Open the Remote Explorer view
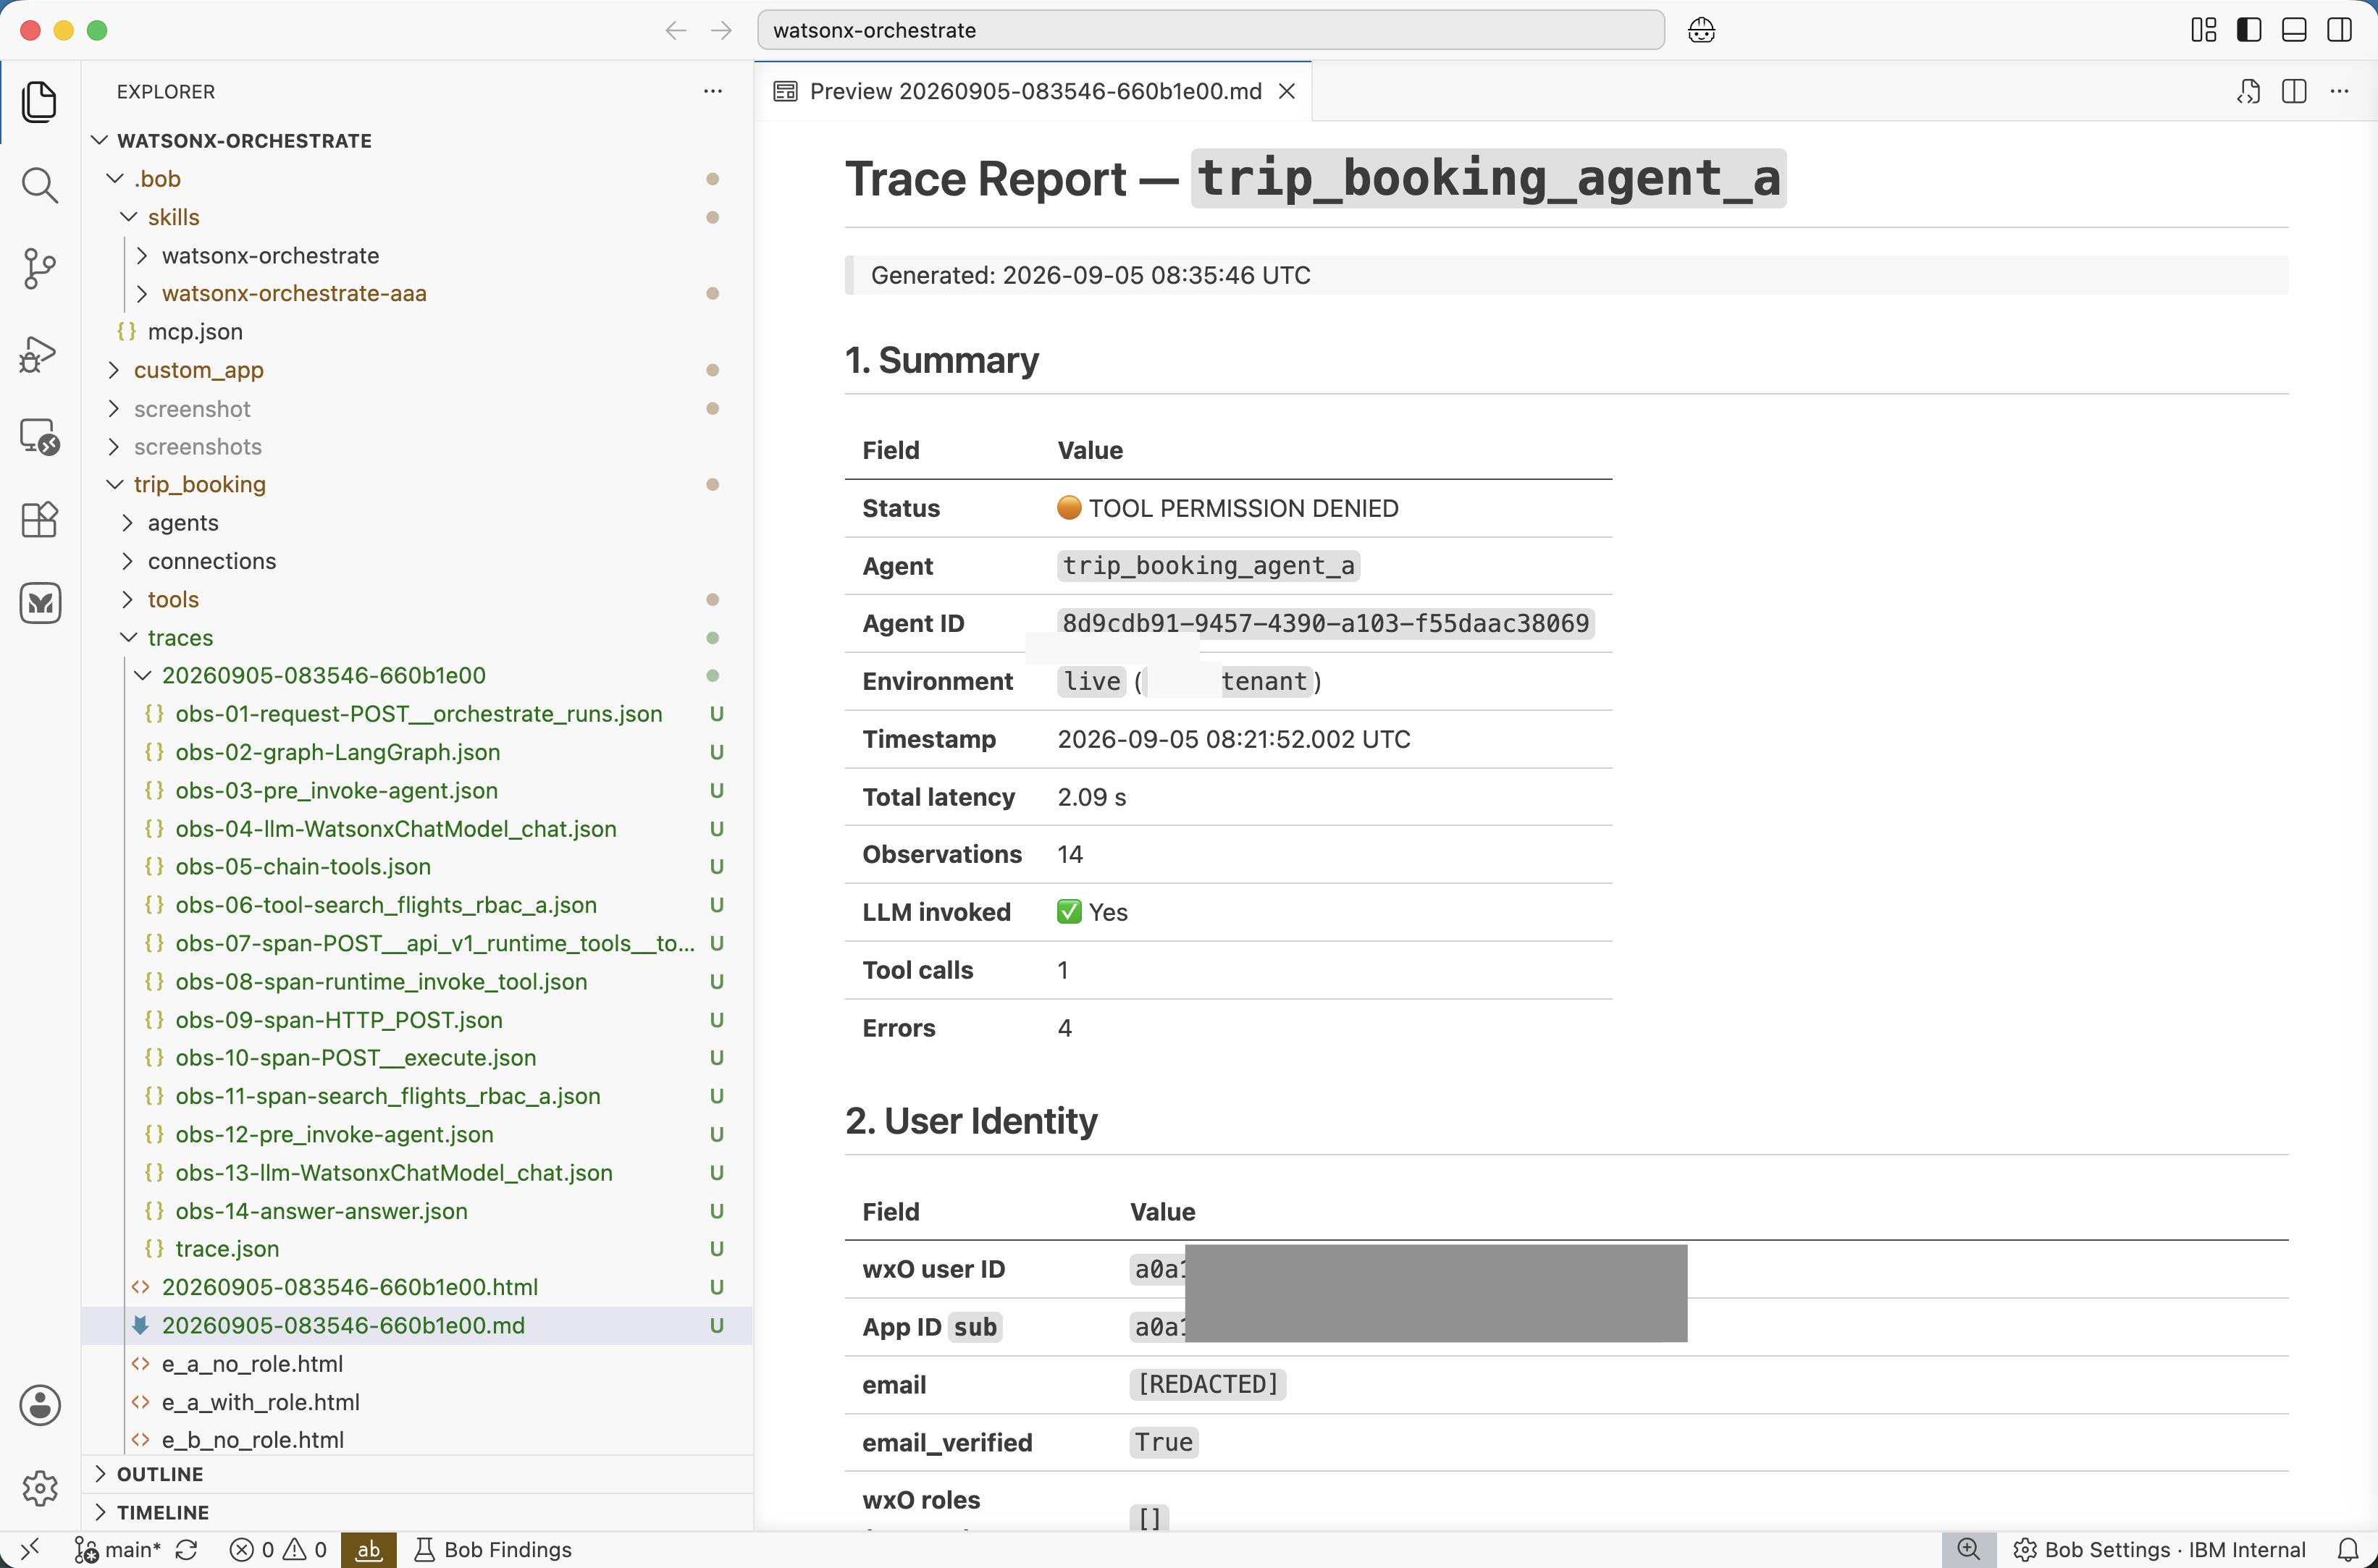This screenshot has height=1568, width=2378. tap(39, 436)
